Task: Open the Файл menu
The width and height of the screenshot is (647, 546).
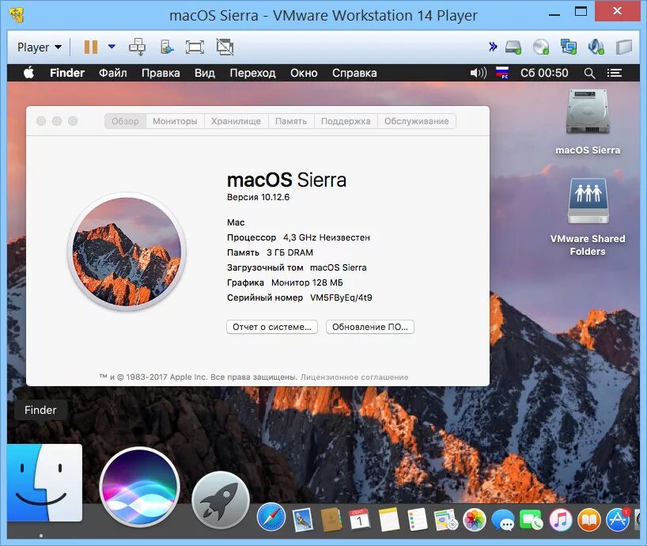Action: coord(112,73)
